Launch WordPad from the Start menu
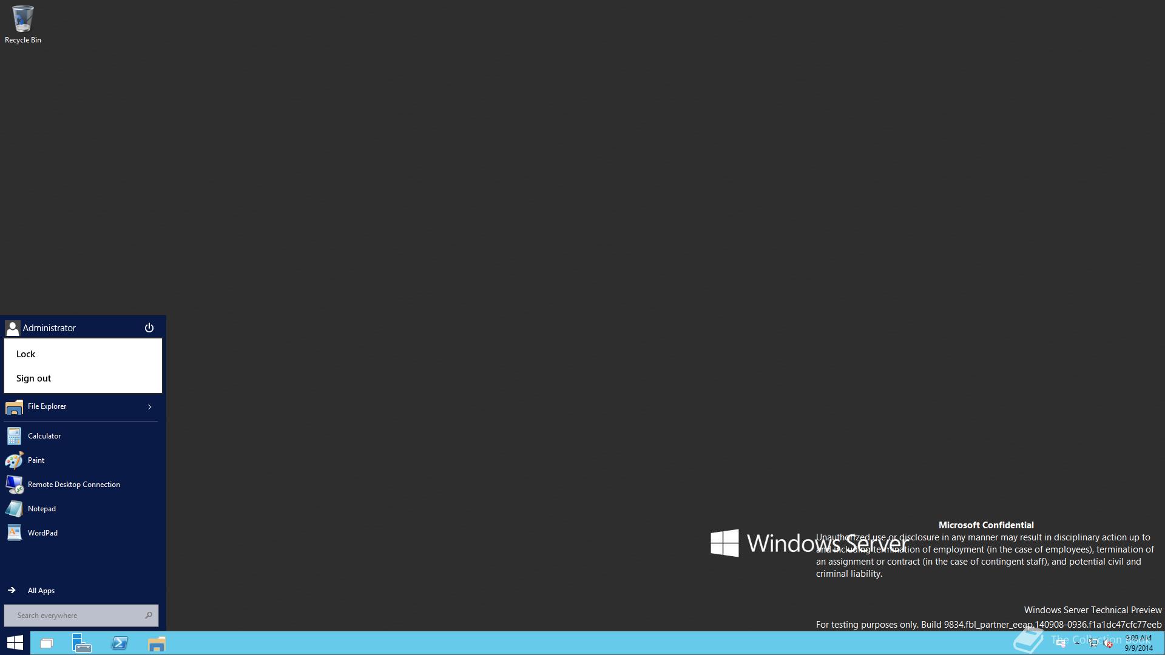Screen dimensions: 1165x655 click(x=81, y=533)
